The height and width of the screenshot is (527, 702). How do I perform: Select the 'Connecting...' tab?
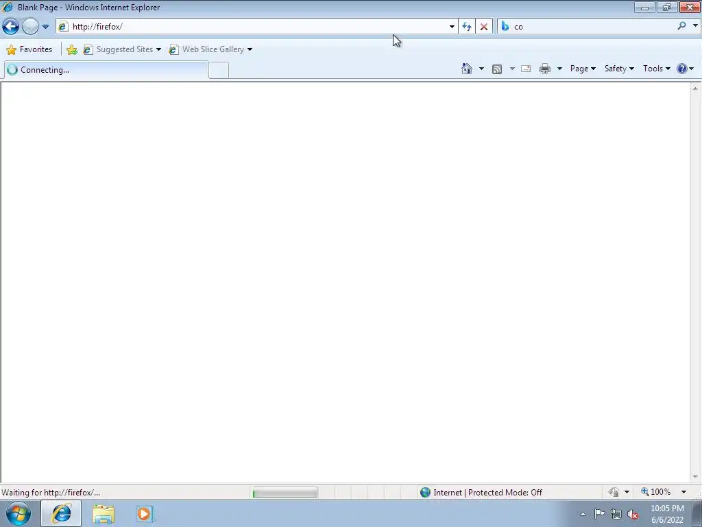[106, 70]
